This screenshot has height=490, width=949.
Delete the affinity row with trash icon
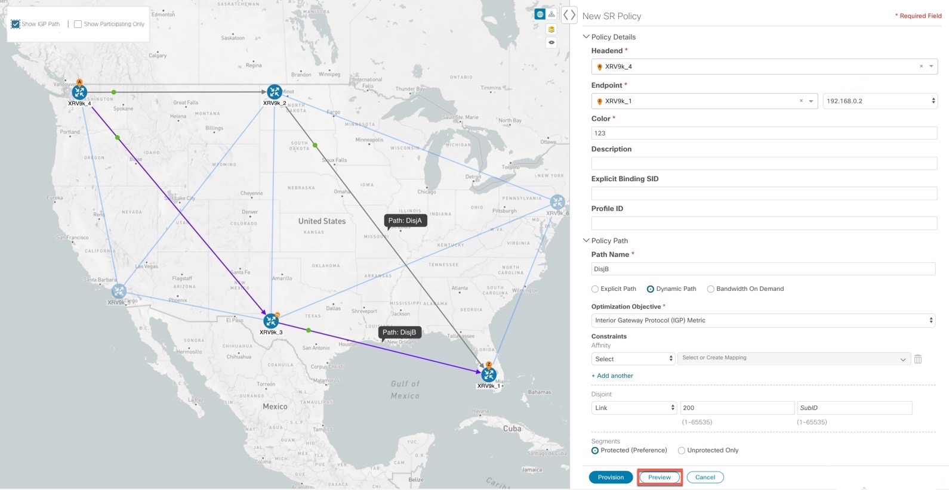click(918, 359)
